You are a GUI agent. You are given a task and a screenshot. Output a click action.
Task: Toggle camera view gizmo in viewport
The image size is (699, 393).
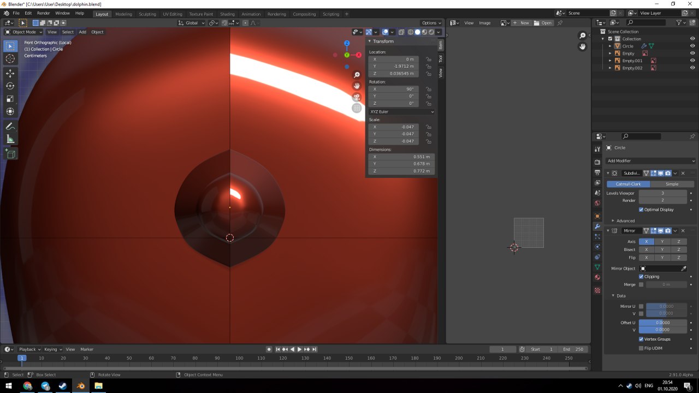tap(357, 97)
